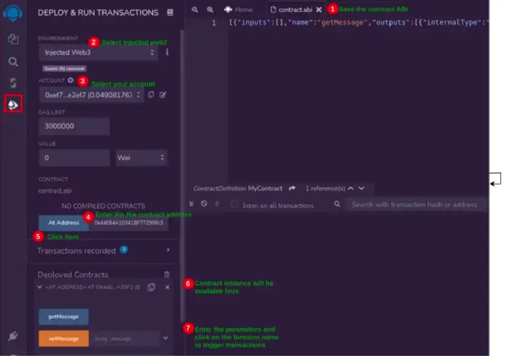Open the Solidity compiler sidebar icon
The image size is (505, 356).
[13, 83]
